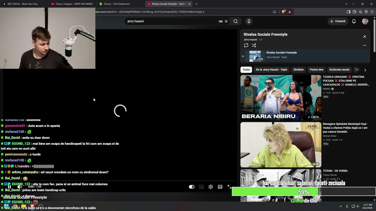
Task: Open on-screen keyboard in search box
Action: tap(221, 21)
